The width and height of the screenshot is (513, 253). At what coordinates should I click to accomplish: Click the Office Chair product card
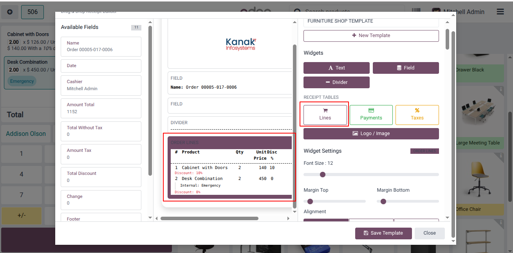pos(479,184)
